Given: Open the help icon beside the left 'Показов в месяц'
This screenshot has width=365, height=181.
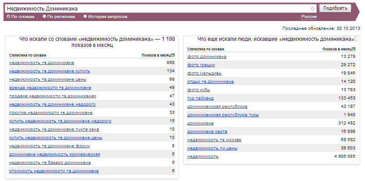Looking at the screenshot, I should click(x=173, y=55).
